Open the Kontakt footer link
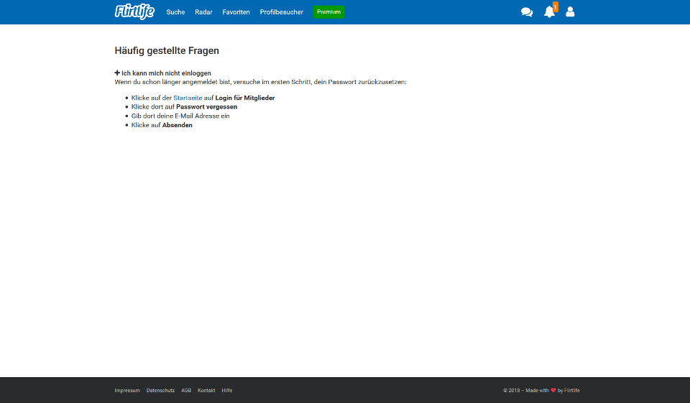This screenshot has height=403, width=690. [206, 391]
